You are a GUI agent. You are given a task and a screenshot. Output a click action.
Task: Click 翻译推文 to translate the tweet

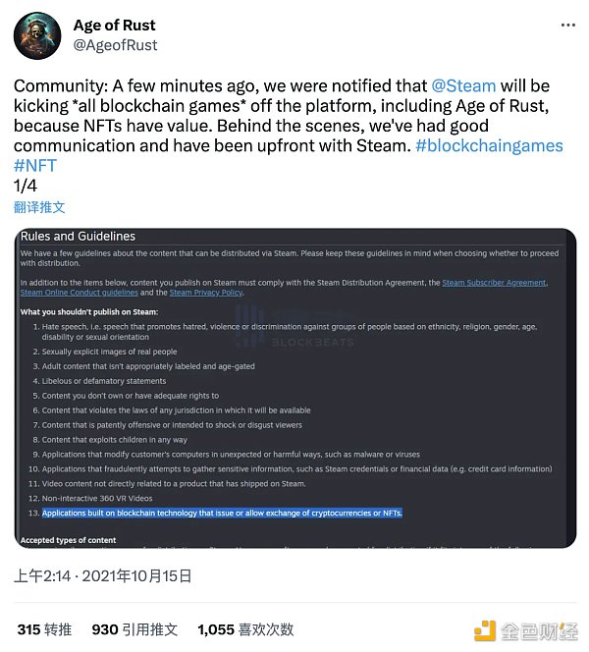point(39,207)
